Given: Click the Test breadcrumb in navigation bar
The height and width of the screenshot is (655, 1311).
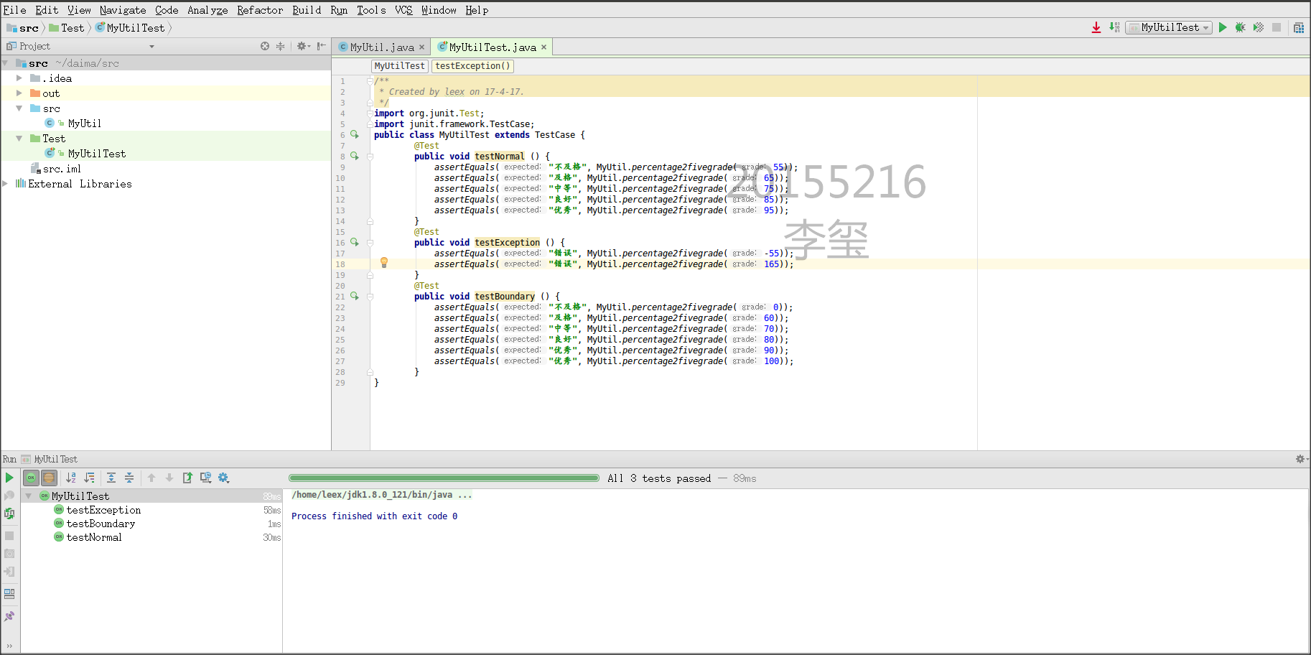Looking at the screenshot, I should 67,28.
